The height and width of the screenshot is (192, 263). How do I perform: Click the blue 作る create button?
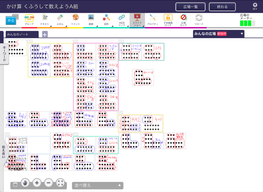point(11,21)
